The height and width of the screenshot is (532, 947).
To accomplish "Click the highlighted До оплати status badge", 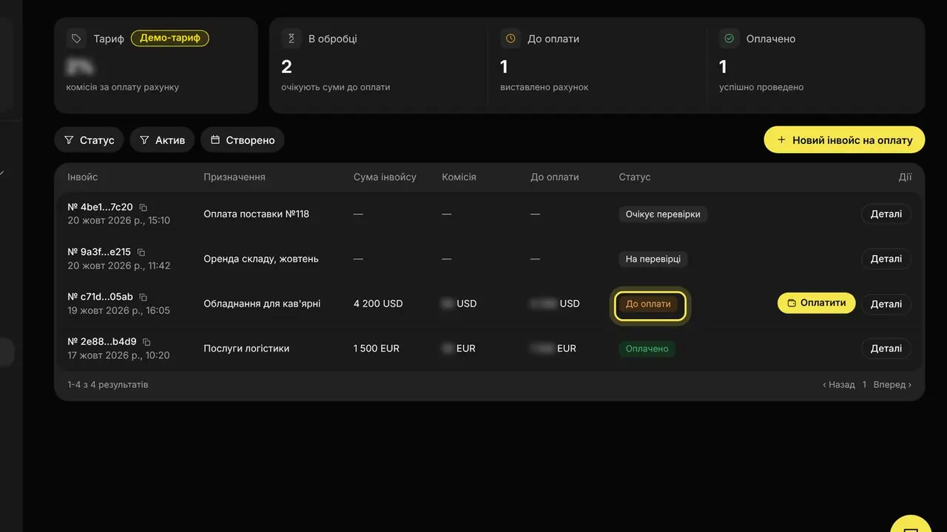I will (649, 304).
